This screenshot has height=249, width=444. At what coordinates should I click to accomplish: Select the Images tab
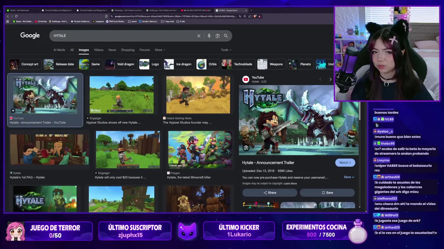tap(84, 50)
